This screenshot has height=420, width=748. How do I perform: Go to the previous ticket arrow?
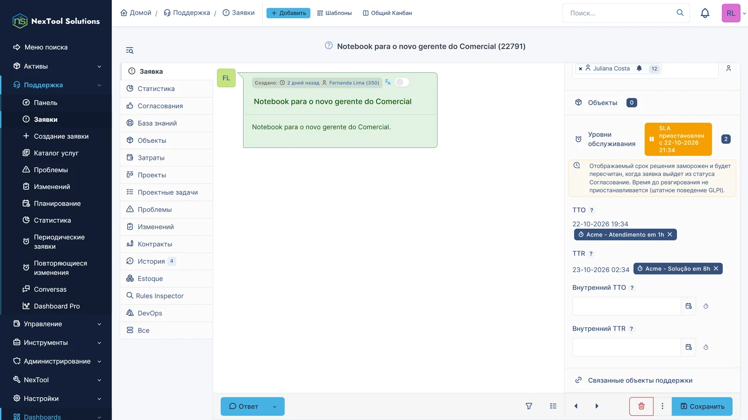[576, 406]
